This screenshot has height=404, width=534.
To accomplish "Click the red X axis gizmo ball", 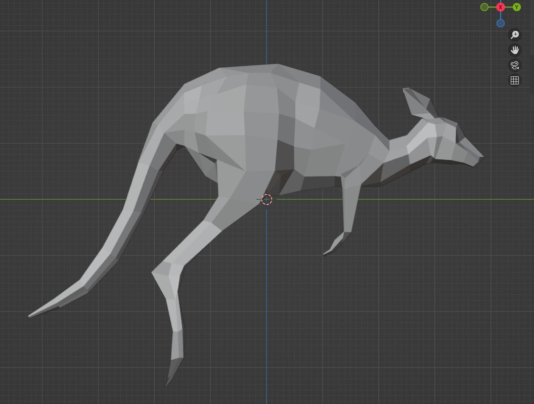I will point(500,7).
